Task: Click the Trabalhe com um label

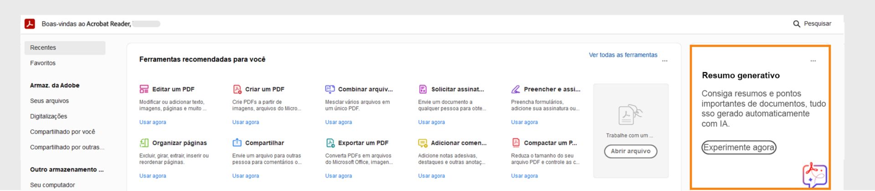Action: coord(629,136)
